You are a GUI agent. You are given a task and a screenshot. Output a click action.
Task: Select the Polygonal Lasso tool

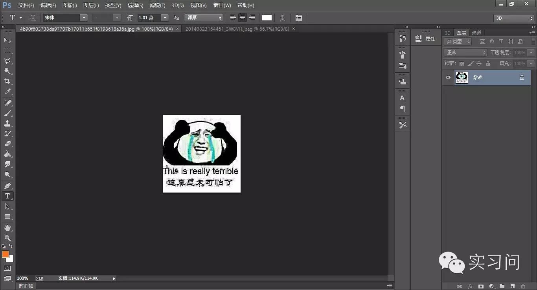pyautogui.click(x=7, y=61)
